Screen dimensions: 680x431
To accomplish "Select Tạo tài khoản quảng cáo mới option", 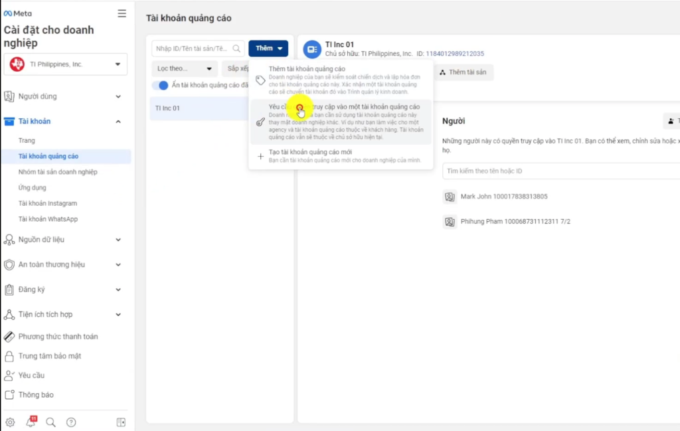I will coord(341,156).
